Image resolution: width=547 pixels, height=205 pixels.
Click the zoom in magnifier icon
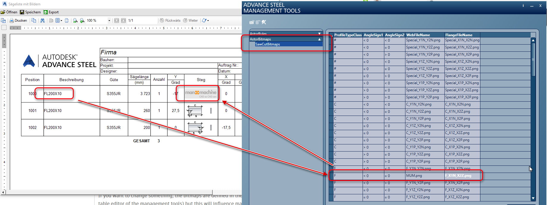click(x=82, y=20)
